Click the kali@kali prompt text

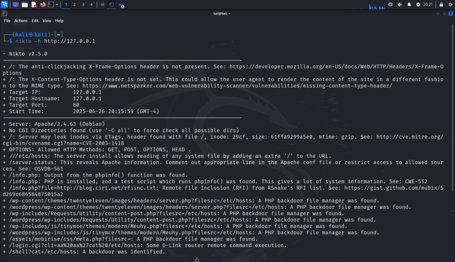click(32, 35)
